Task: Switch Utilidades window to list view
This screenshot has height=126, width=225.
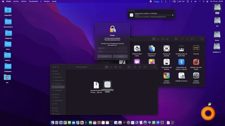Action: [158, 39]
